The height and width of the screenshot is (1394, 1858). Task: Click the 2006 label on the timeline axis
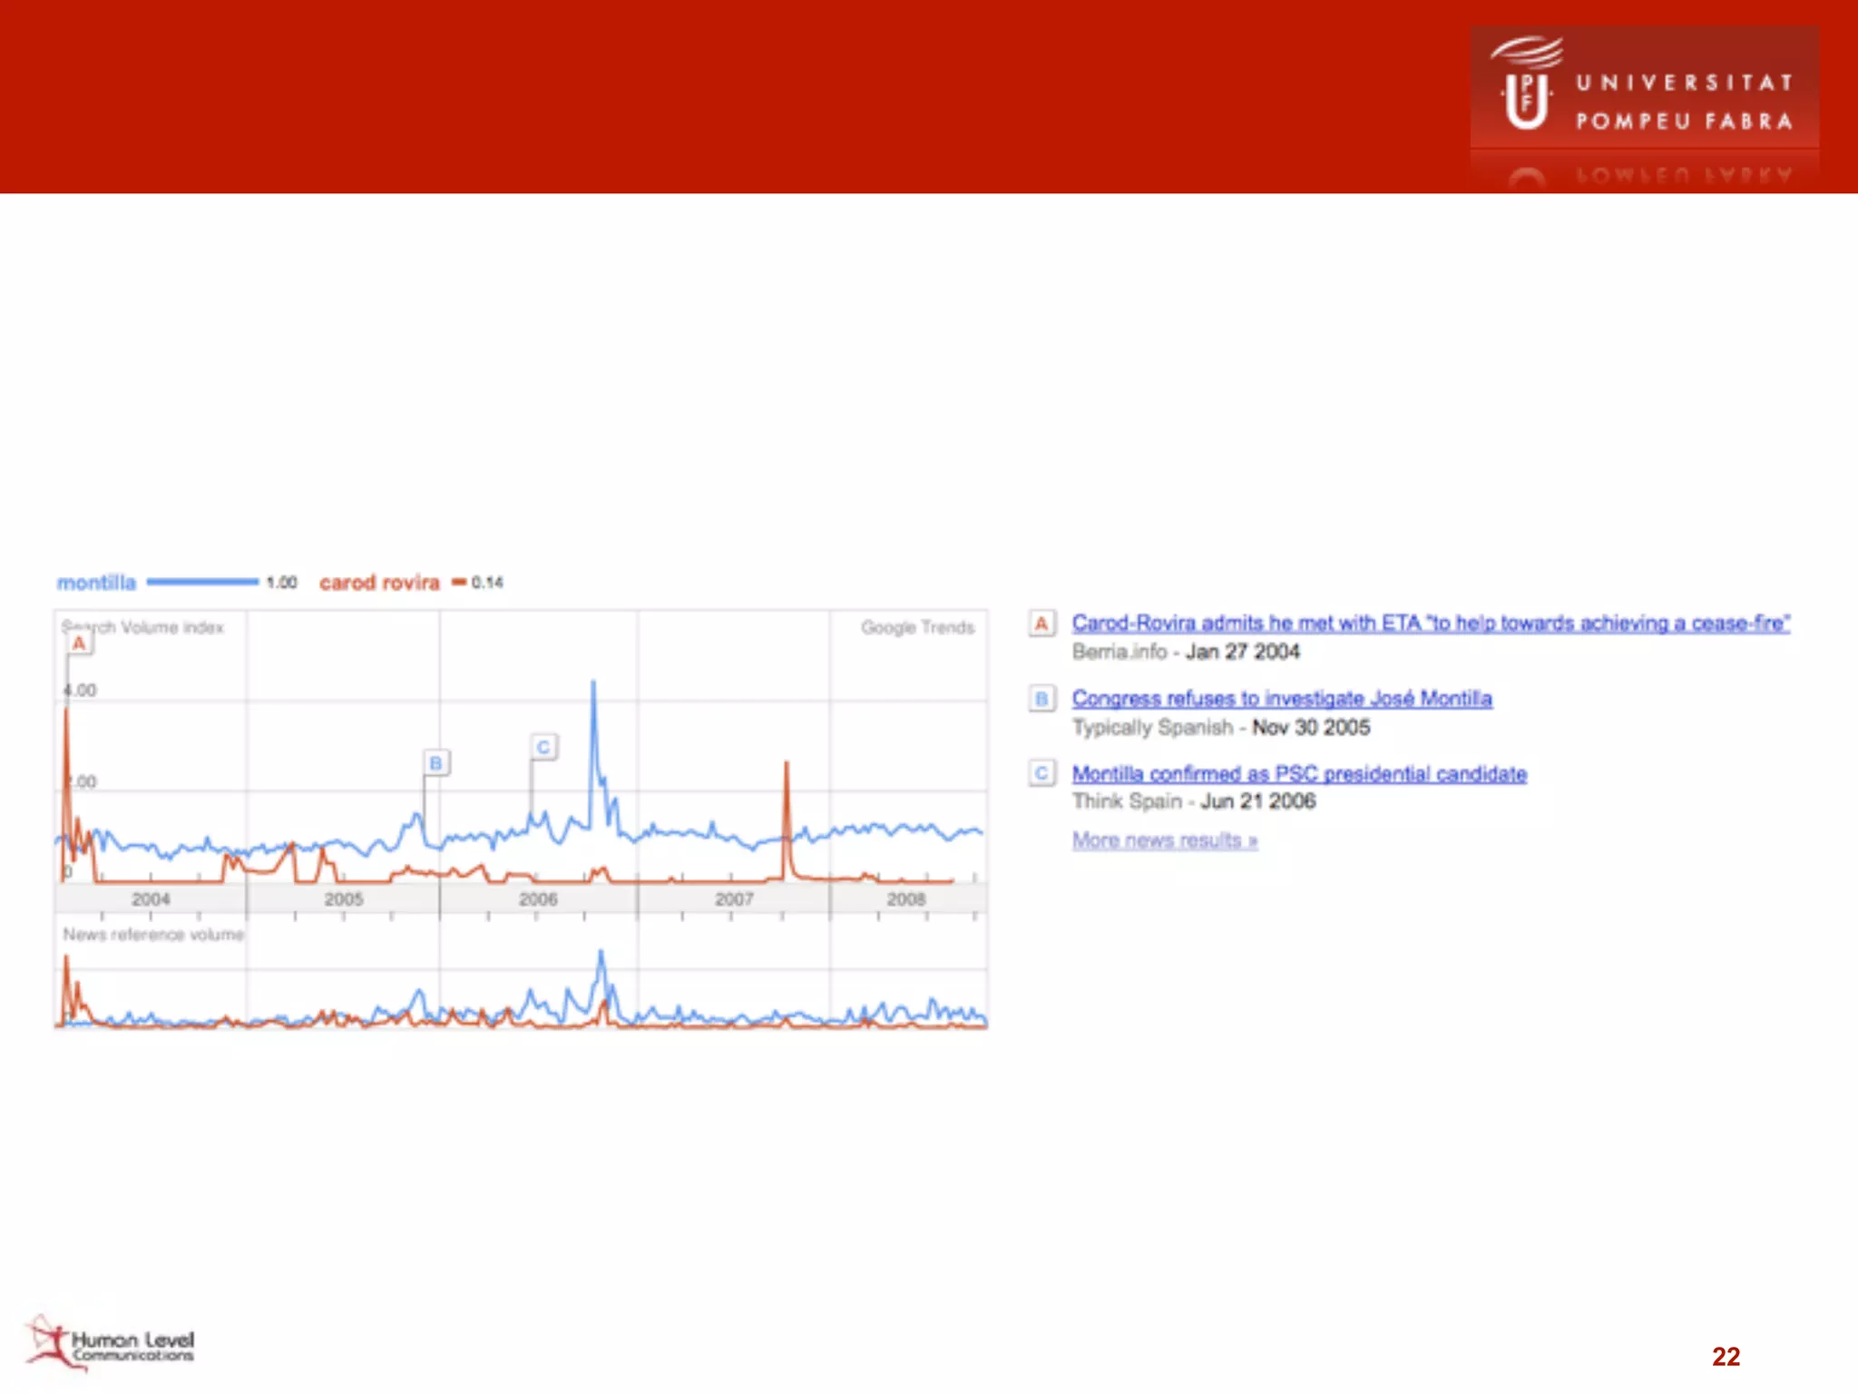coord(537,899)
